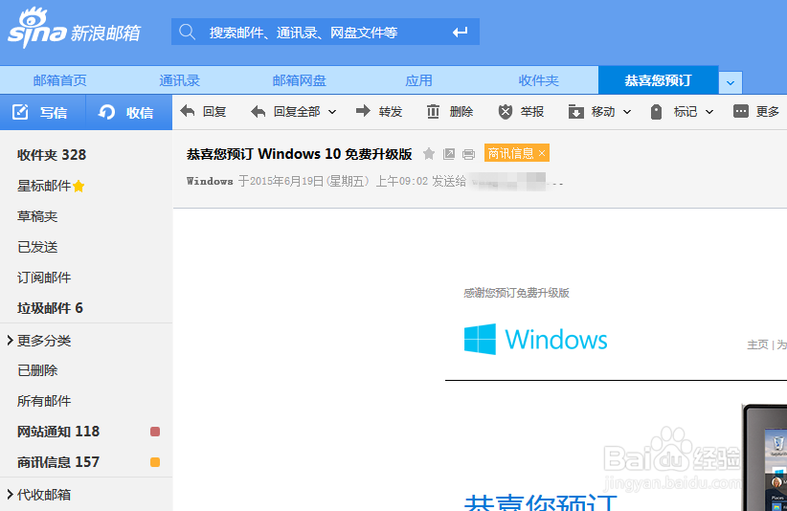
Task: Open the 订阅邮件 subscriptions folder
Action: click(x=44, y=278)
